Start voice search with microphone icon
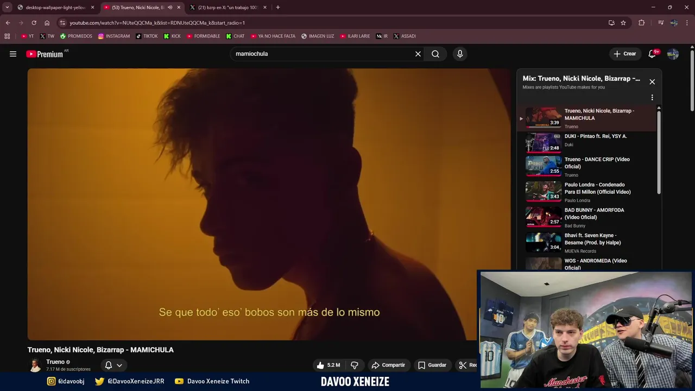This screenshot has width=695, height=391. click(x=460, y=54)
